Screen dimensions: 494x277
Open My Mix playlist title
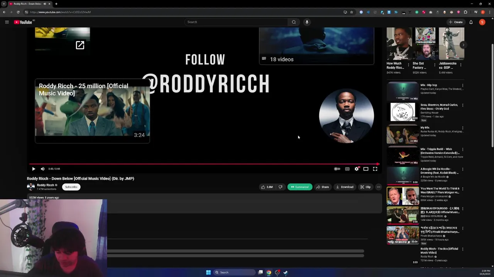pyautogui.click(x=425, y=127)
